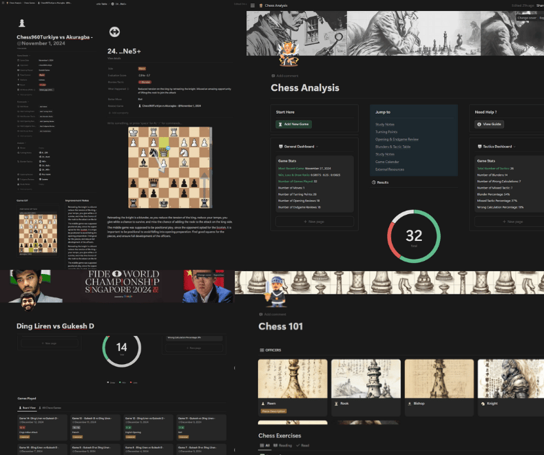Open the Game Gif board thumbnail
Screen dimensions: 544x455
[x=38, y=234]
